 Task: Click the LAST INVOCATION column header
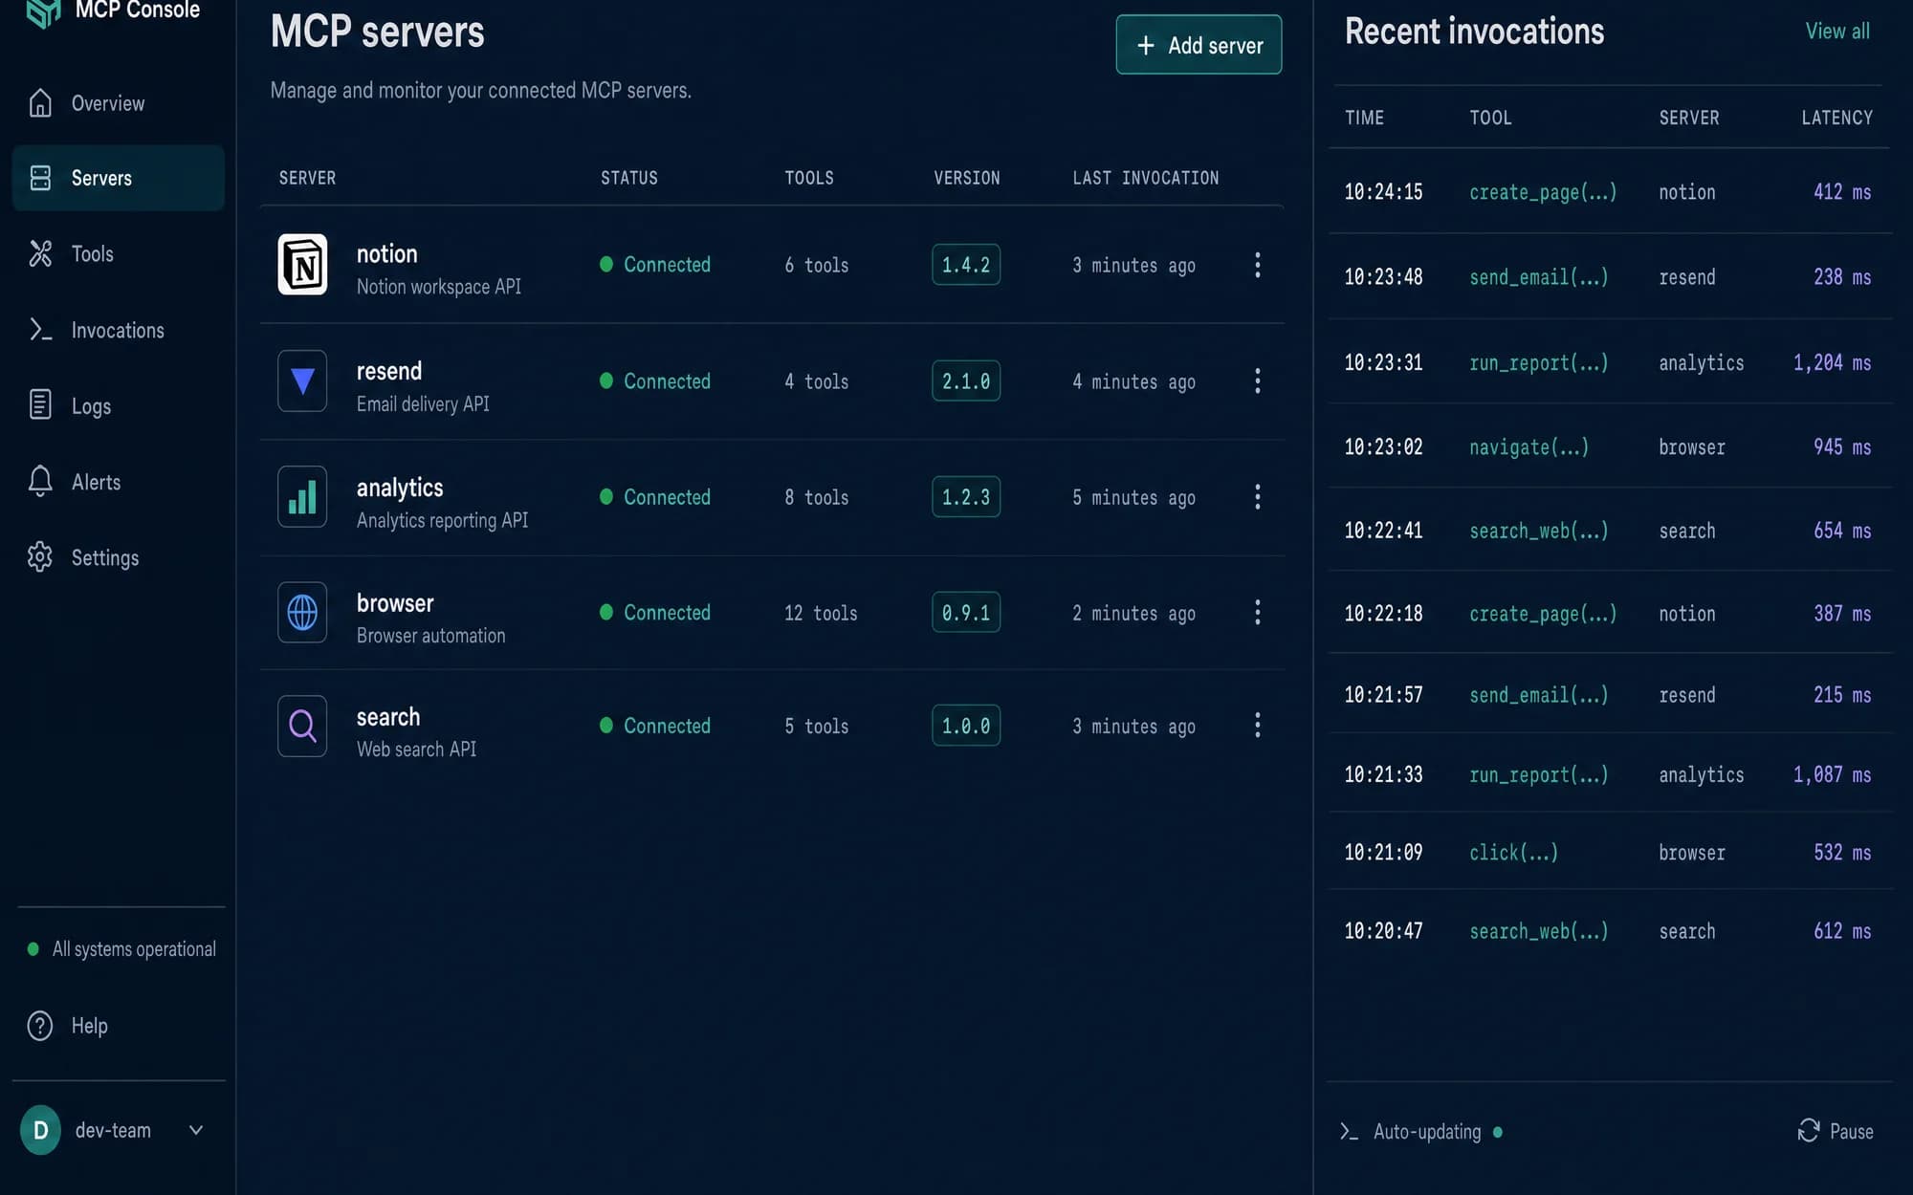point(1146,178)
